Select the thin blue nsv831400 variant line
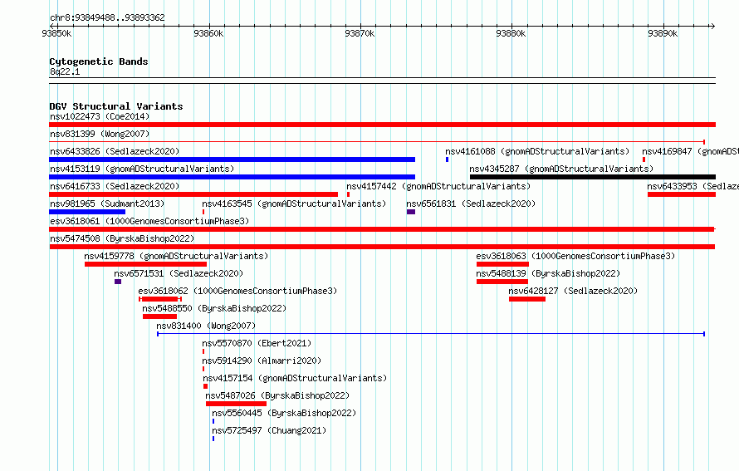Screen dimensions: 739x471 [x=431, y=334]
